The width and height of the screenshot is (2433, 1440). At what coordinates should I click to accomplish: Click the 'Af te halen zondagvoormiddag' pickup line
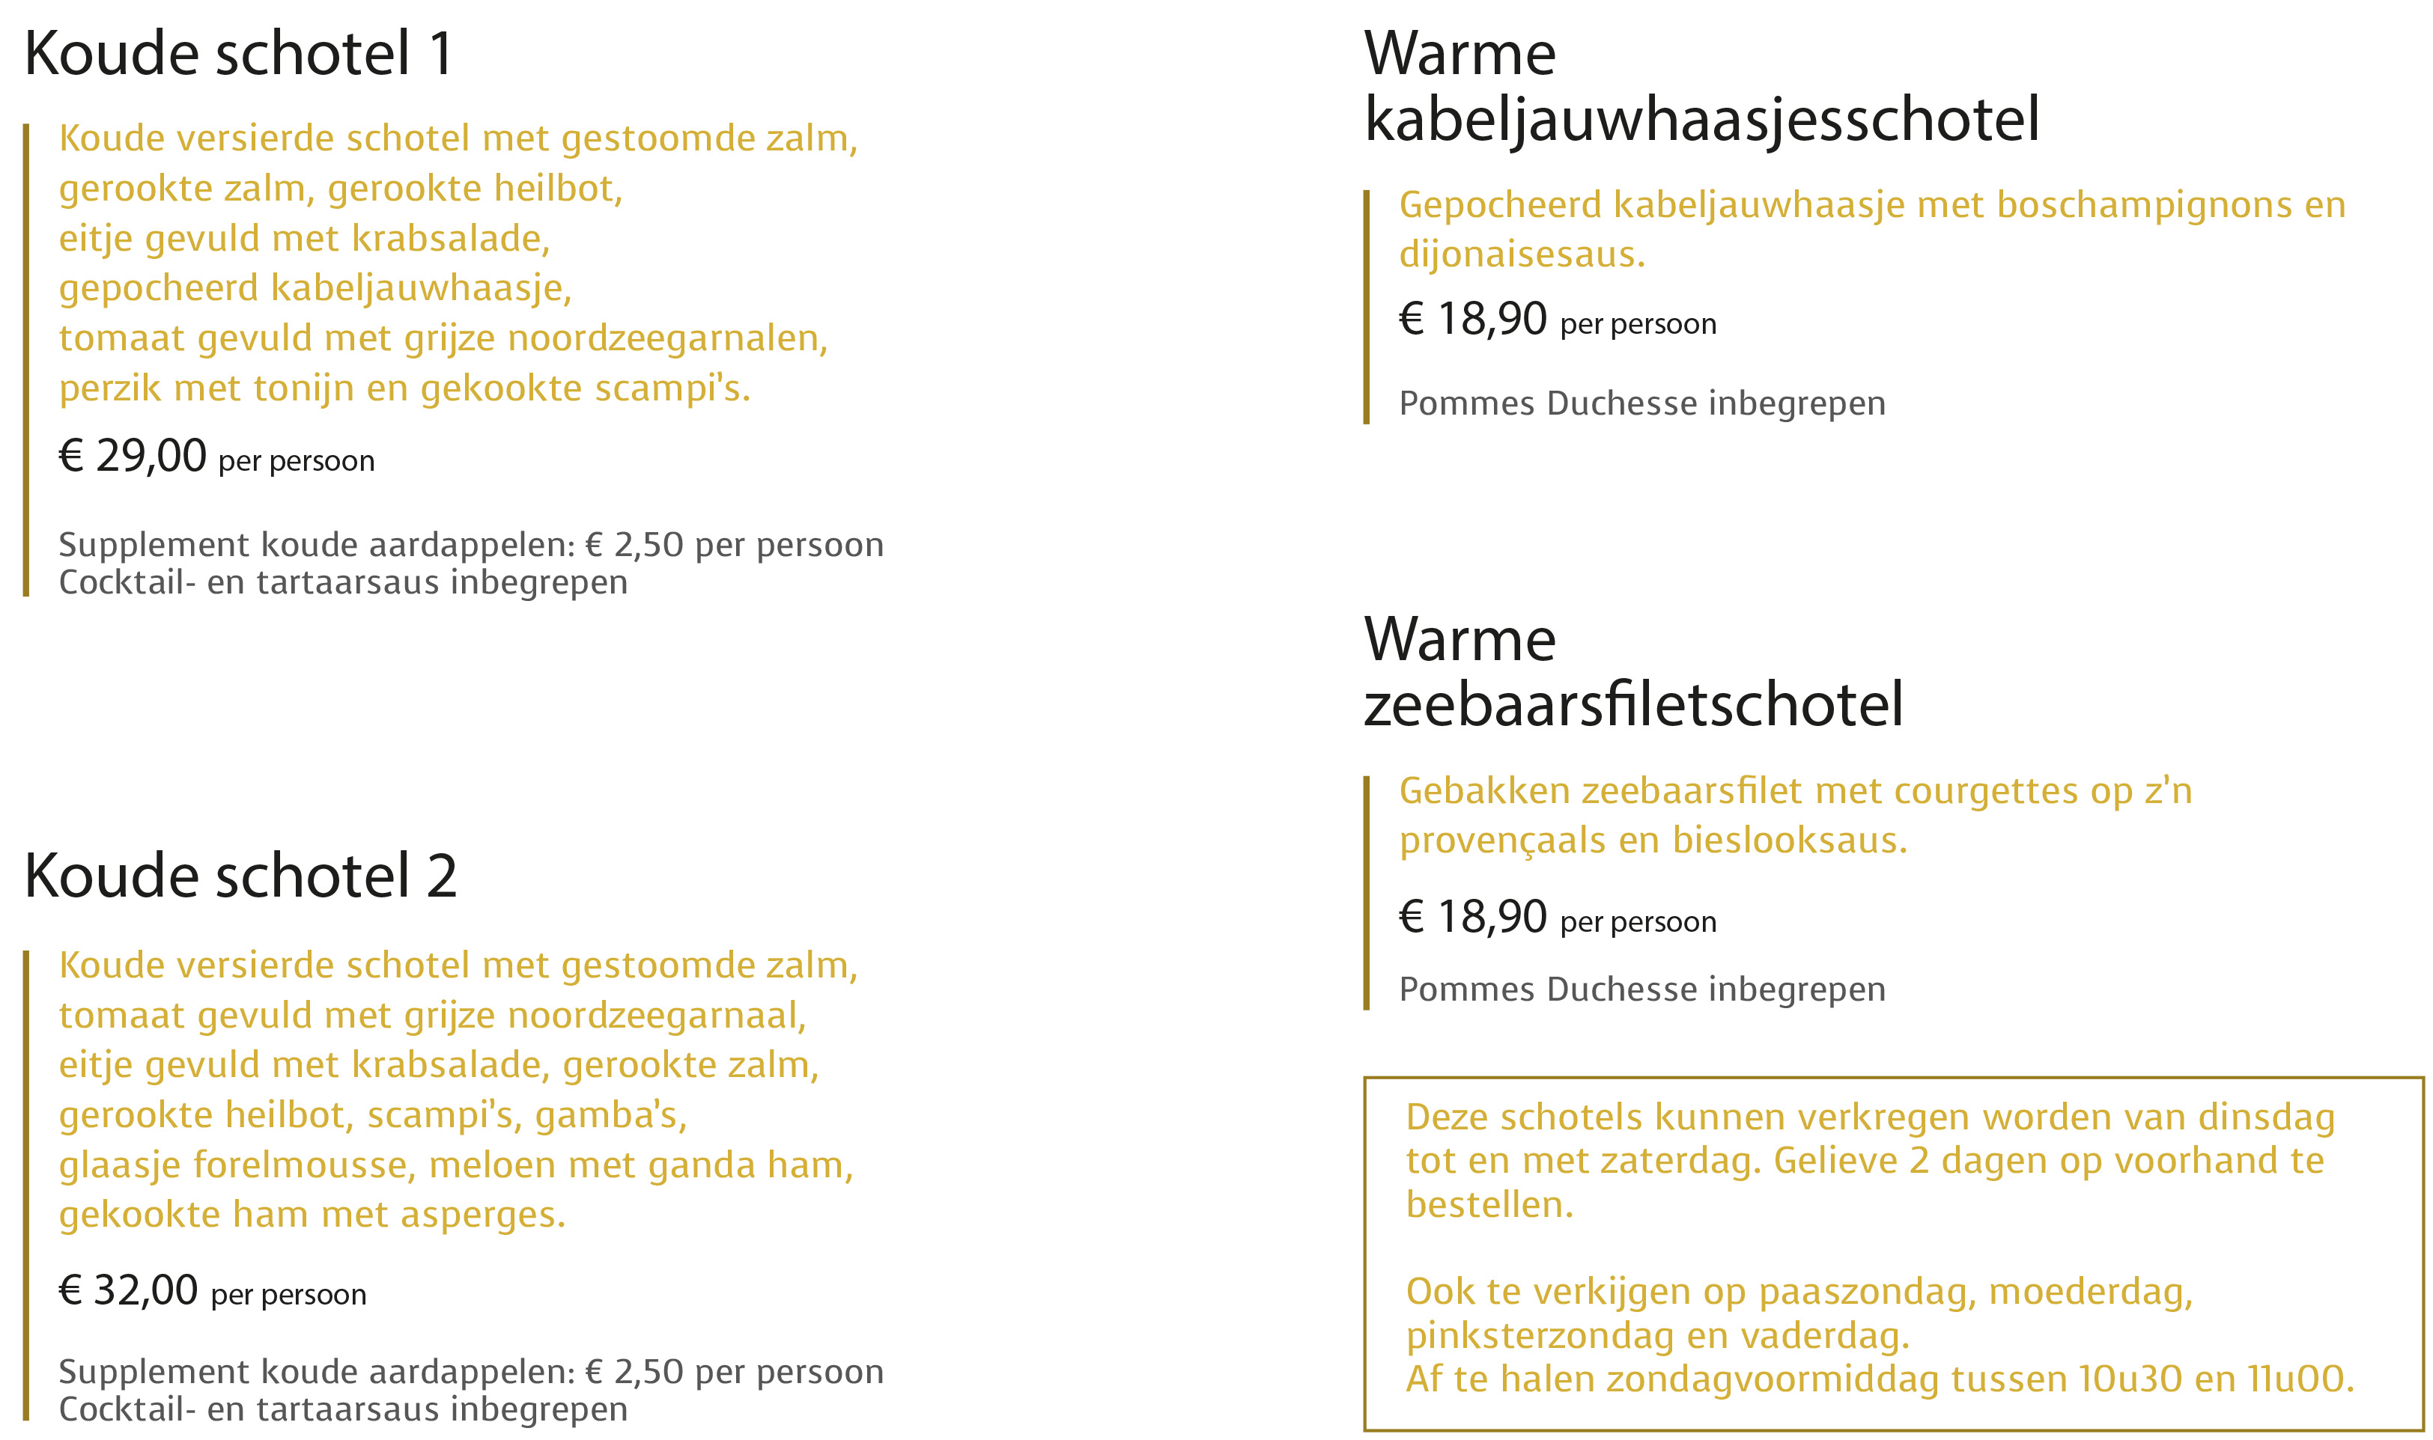1880,1379
